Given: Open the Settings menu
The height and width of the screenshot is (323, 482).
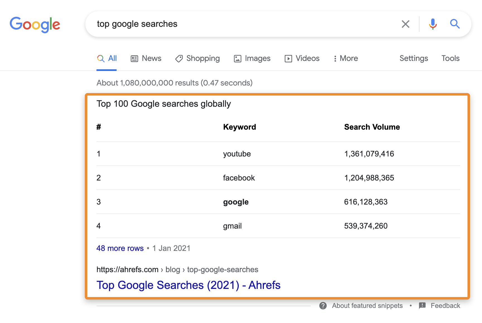Looking at the screenshot, I should 414,58.
